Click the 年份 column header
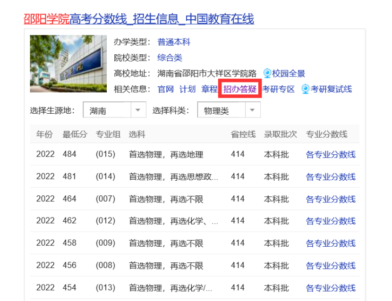 [x=44, y=134]
